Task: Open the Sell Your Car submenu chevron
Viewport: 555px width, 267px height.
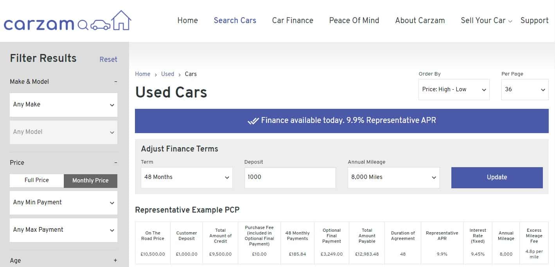Action: tap(510, 22)
